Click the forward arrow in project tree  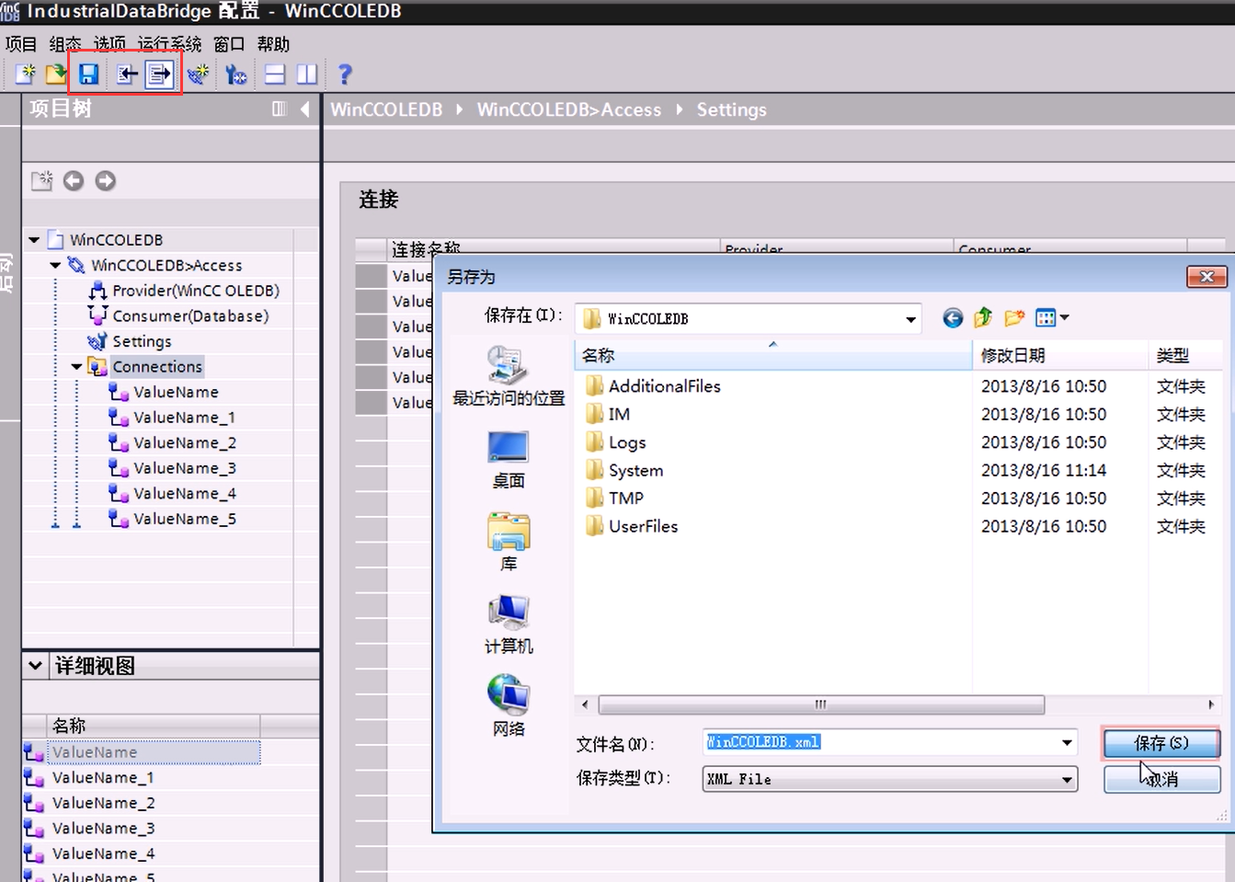pos(106,181)
